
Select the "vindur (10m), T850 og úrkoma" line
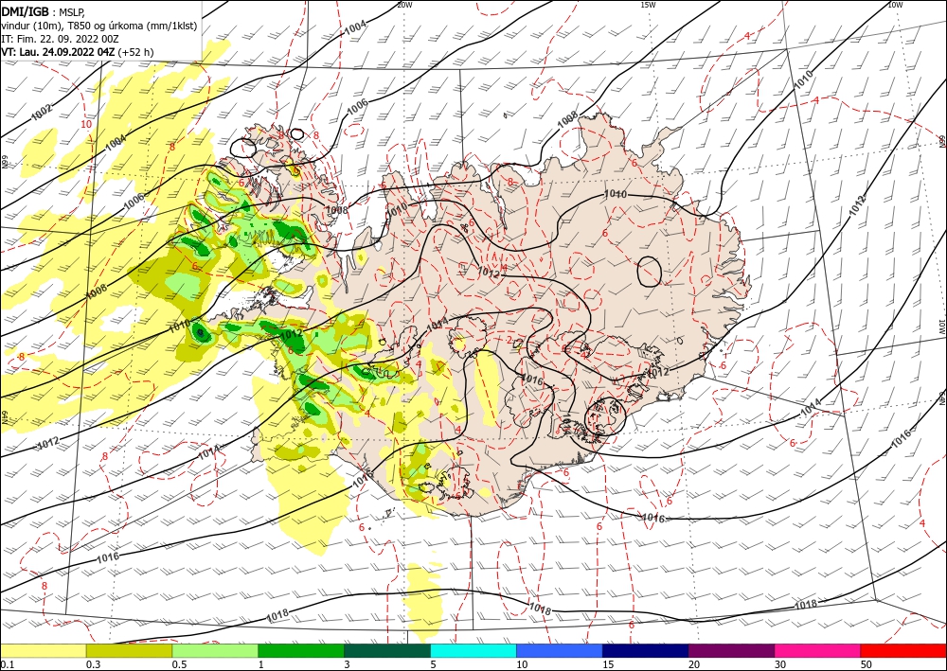99,26
